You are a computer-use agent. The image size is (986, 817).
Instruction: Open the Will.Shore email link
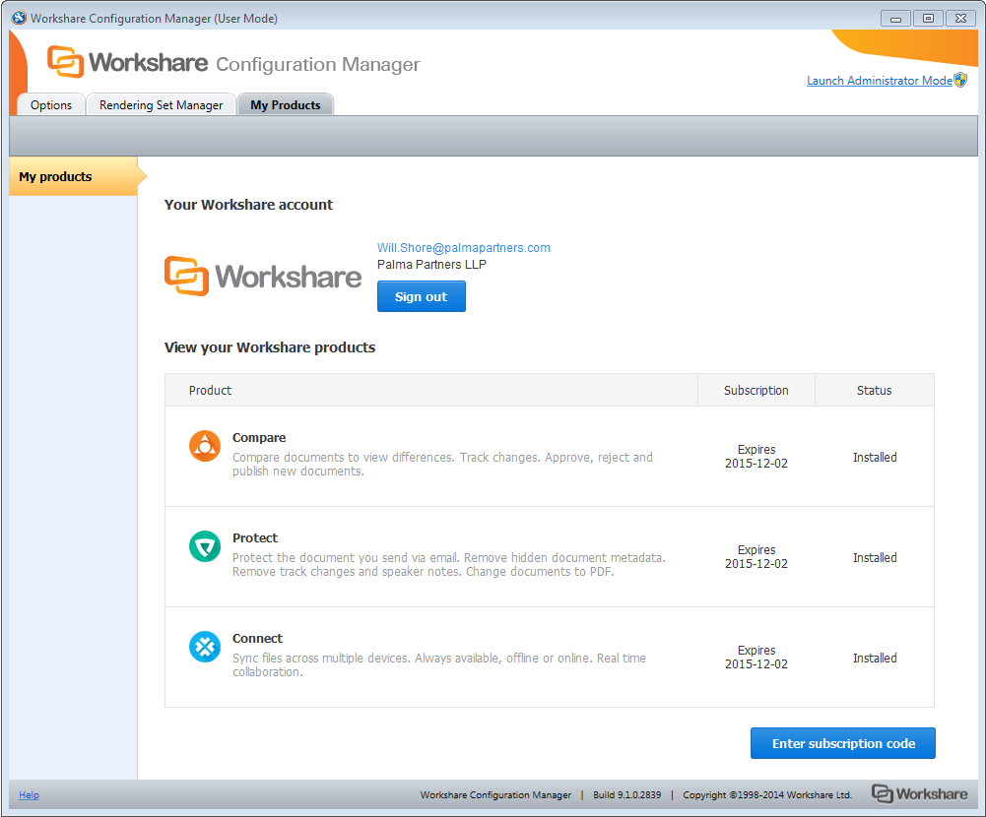[x=463, y=248]
